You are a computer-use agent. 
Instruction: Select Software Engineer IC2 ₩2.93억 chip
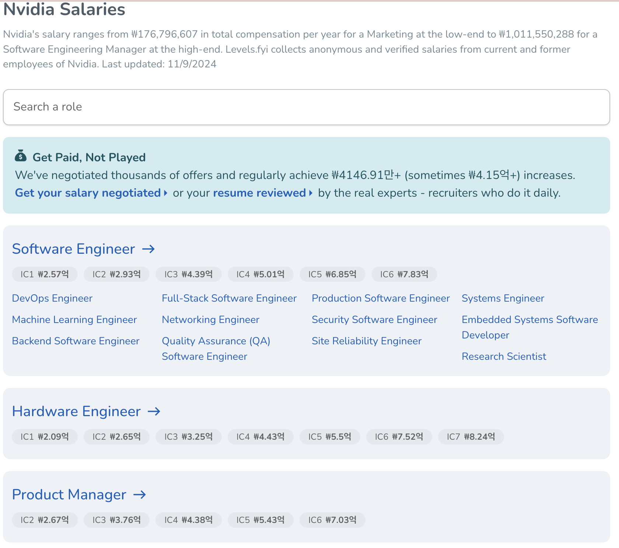point(116,274)
